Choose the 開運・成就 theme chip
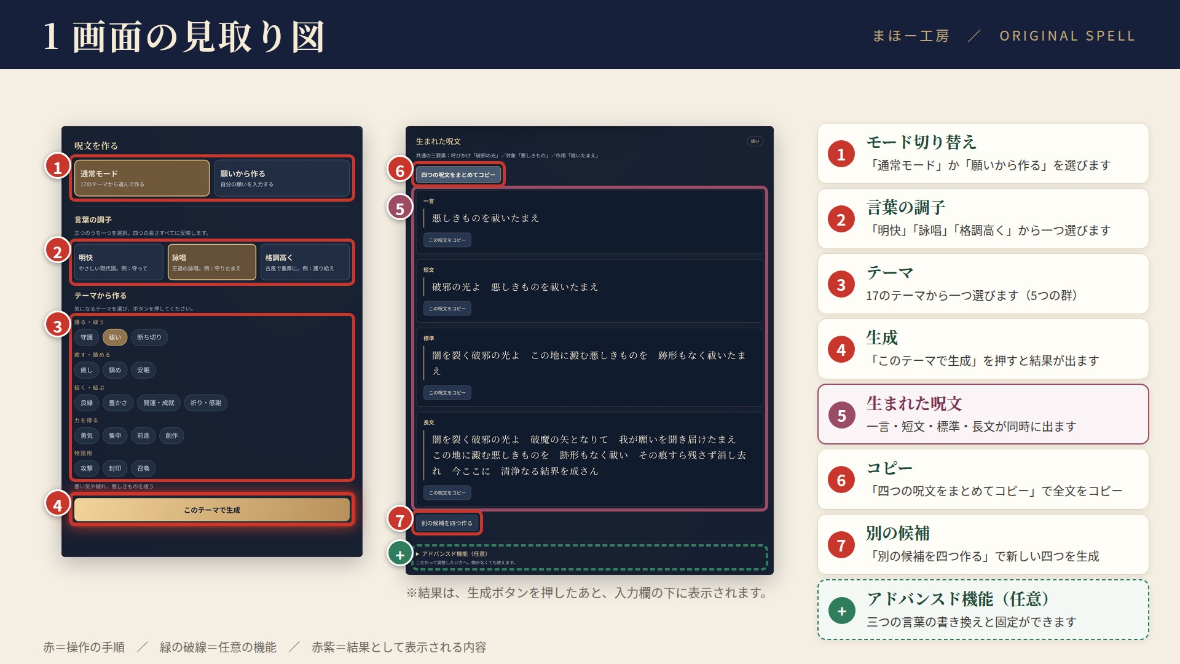 [x=159, y=403]
